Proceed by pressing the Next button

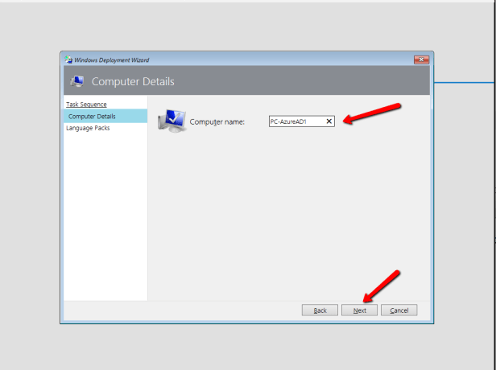tap(359, 310)
